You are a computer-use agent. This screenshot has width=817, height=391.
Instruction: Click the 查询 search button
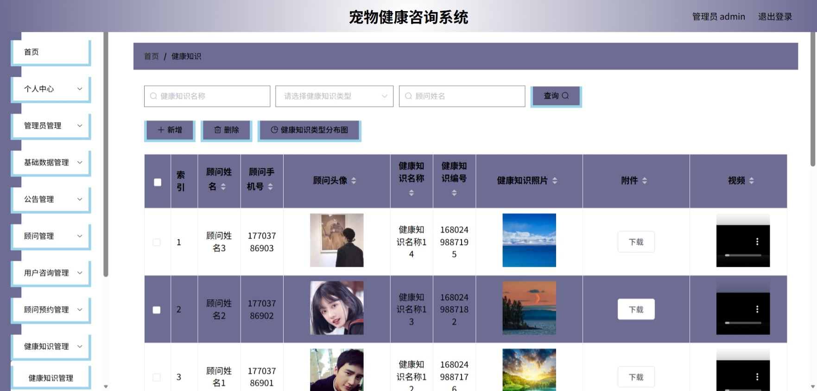556,96
